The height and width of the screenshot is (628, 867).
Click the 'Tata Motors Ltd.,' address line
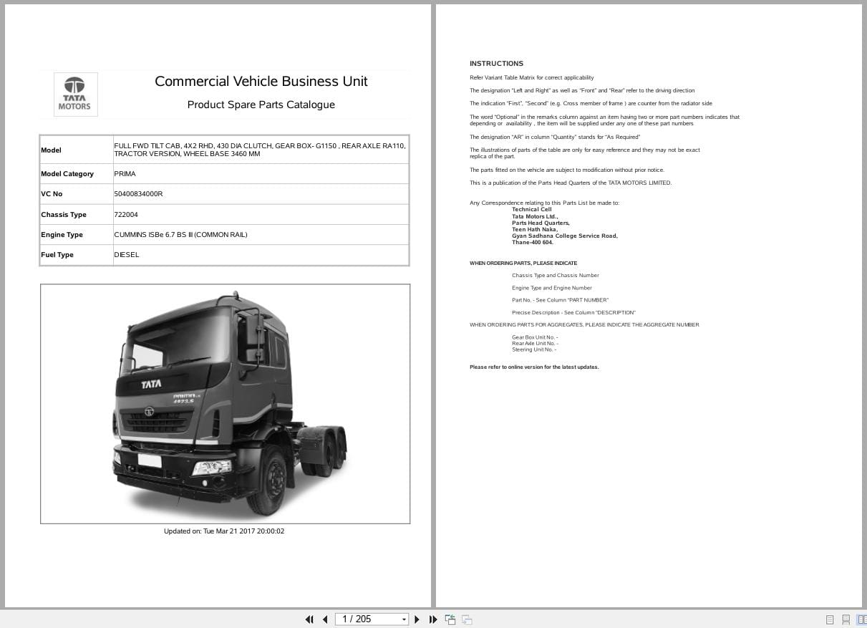point(535,216)
